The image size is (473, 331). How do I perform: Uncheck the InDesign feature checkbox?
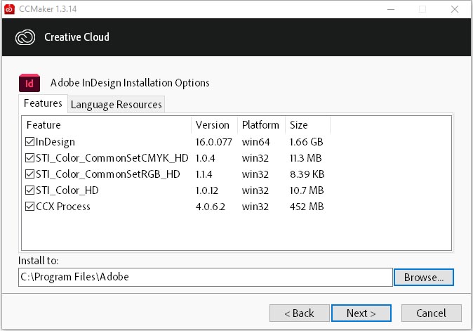pos(29,142)
